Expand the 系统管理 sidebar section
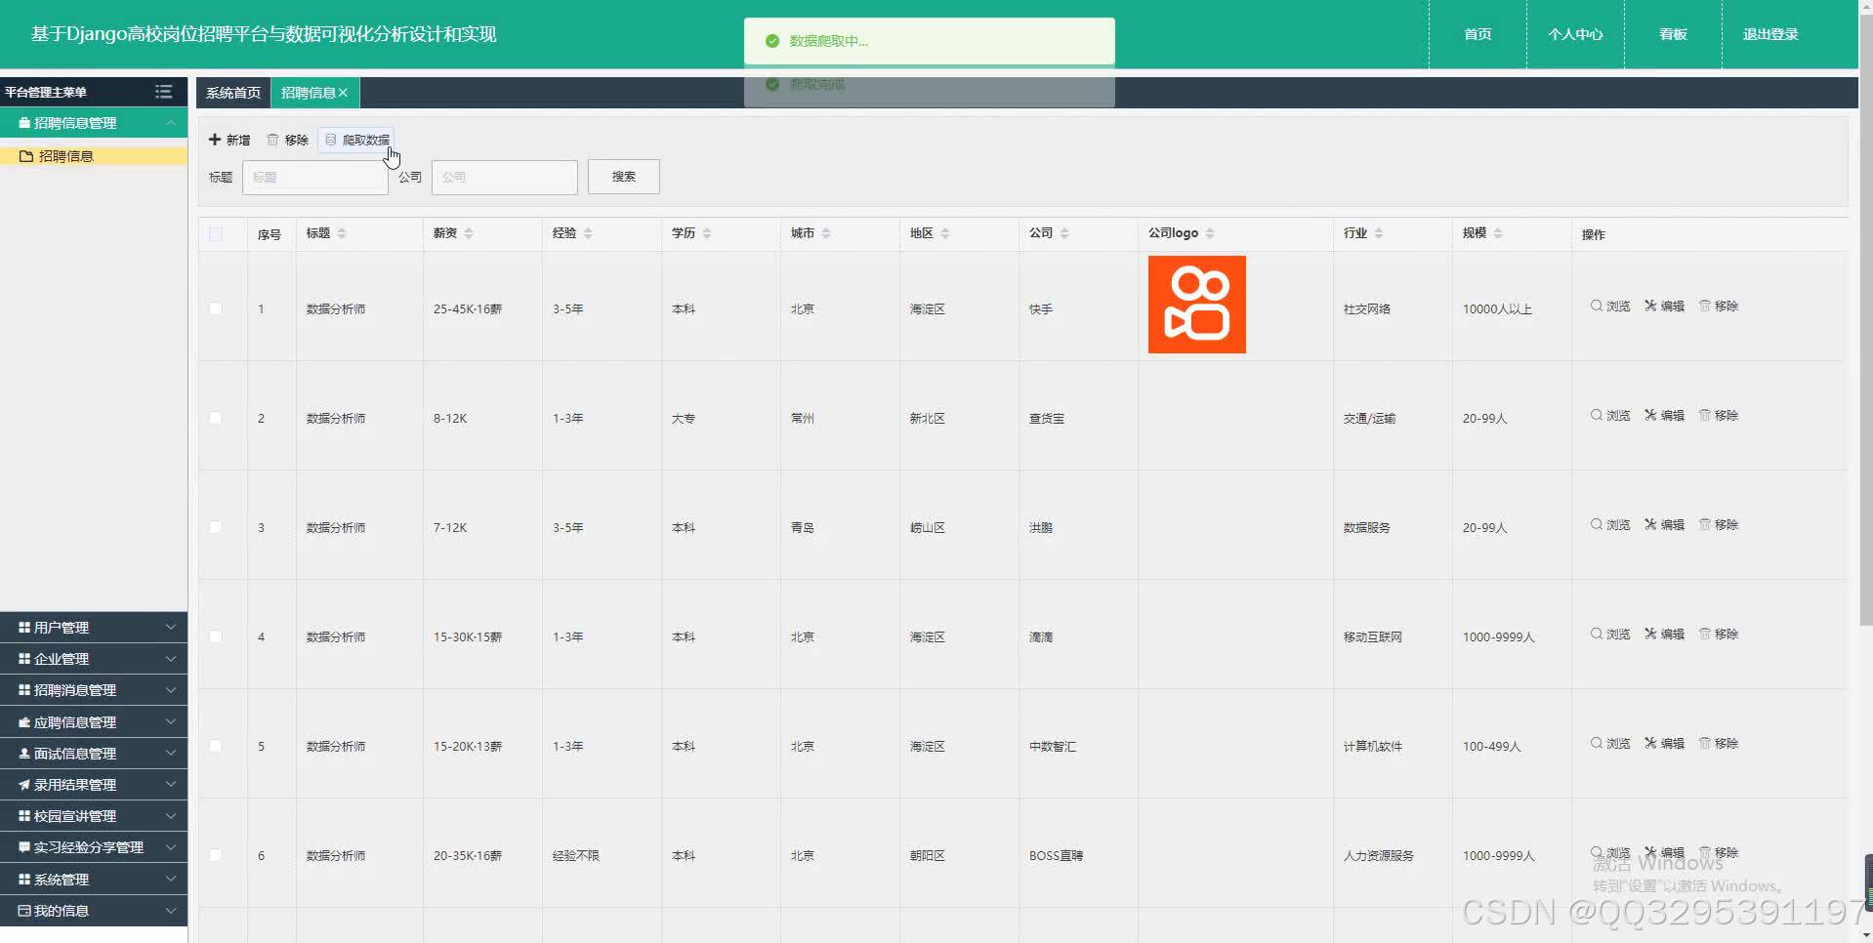 94,880
